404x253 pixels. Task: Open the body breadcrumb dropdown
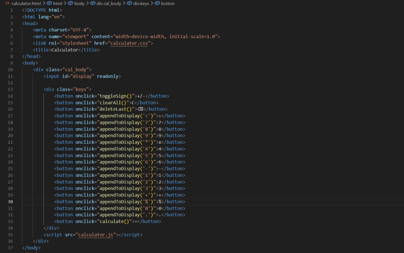[79, 3]
